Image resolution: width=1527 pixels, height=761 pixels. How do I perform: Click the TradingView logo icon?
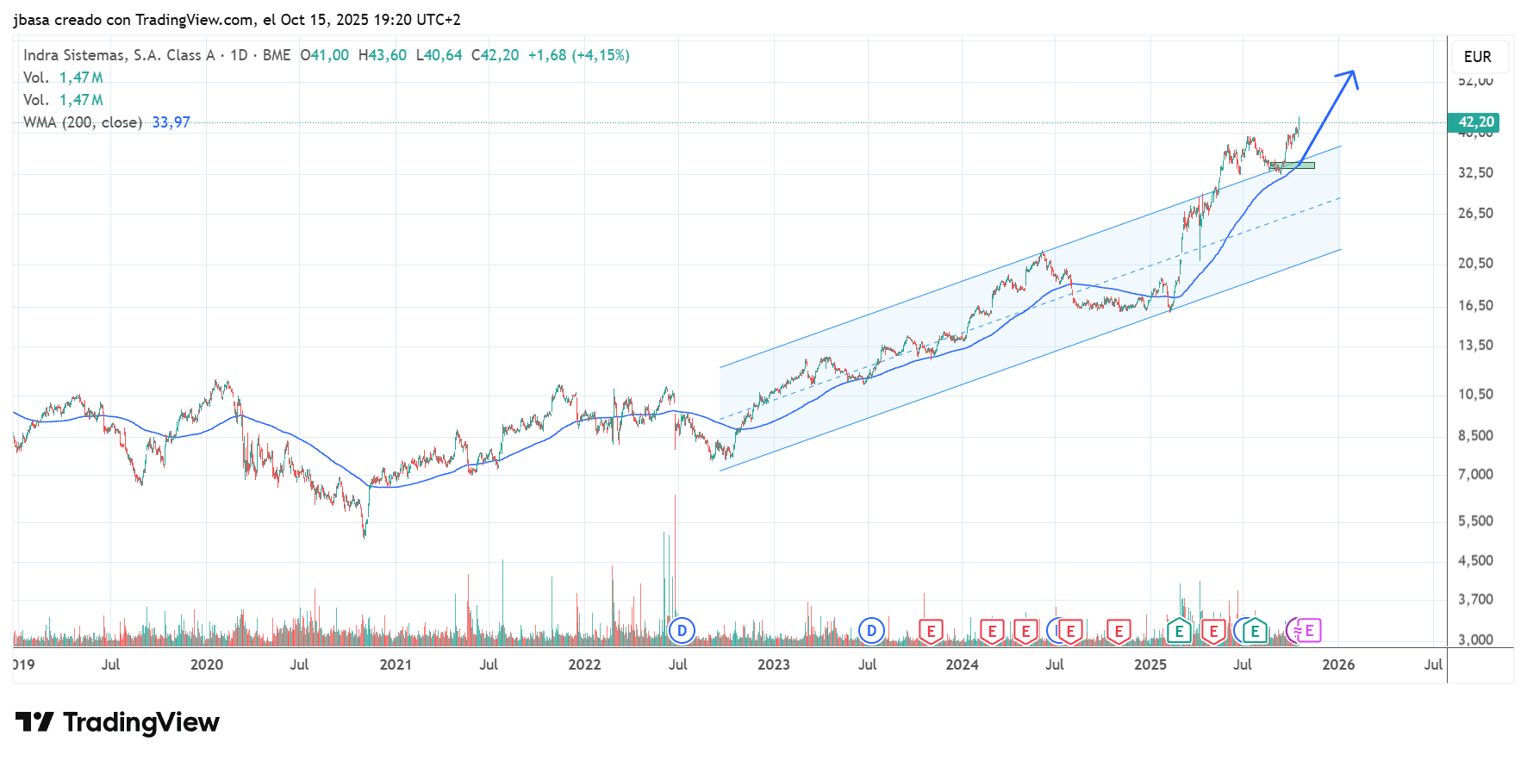point(34,722)
